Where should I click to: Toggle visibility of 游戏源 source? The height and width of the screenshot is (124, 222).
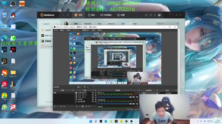pos(93,99)
